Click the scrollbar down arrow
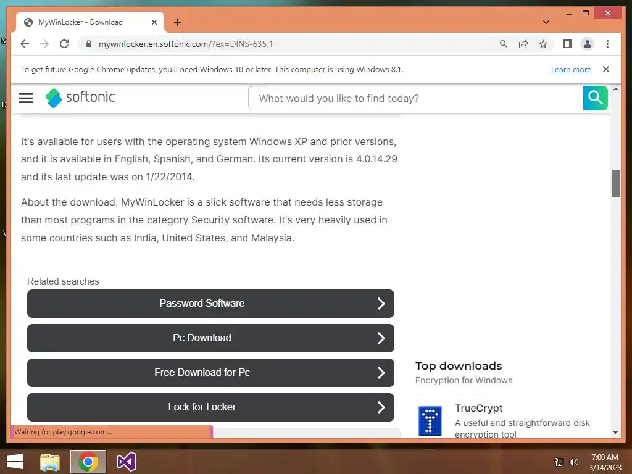 [x=615, y=433]
